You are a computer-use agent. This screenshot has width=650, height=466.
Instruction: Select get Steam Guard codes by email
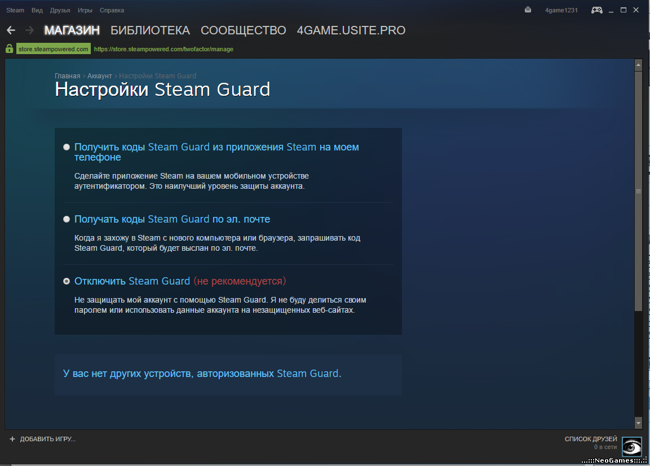(67, 219)
